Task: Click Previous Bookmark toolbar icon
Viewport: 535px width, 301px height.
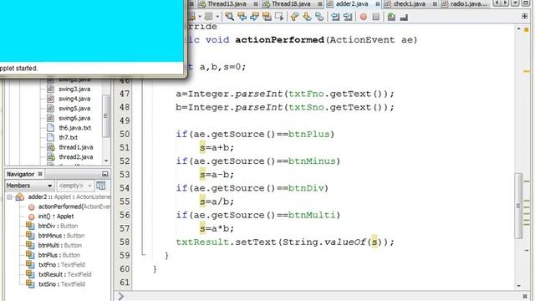Action: click(294, 17)
